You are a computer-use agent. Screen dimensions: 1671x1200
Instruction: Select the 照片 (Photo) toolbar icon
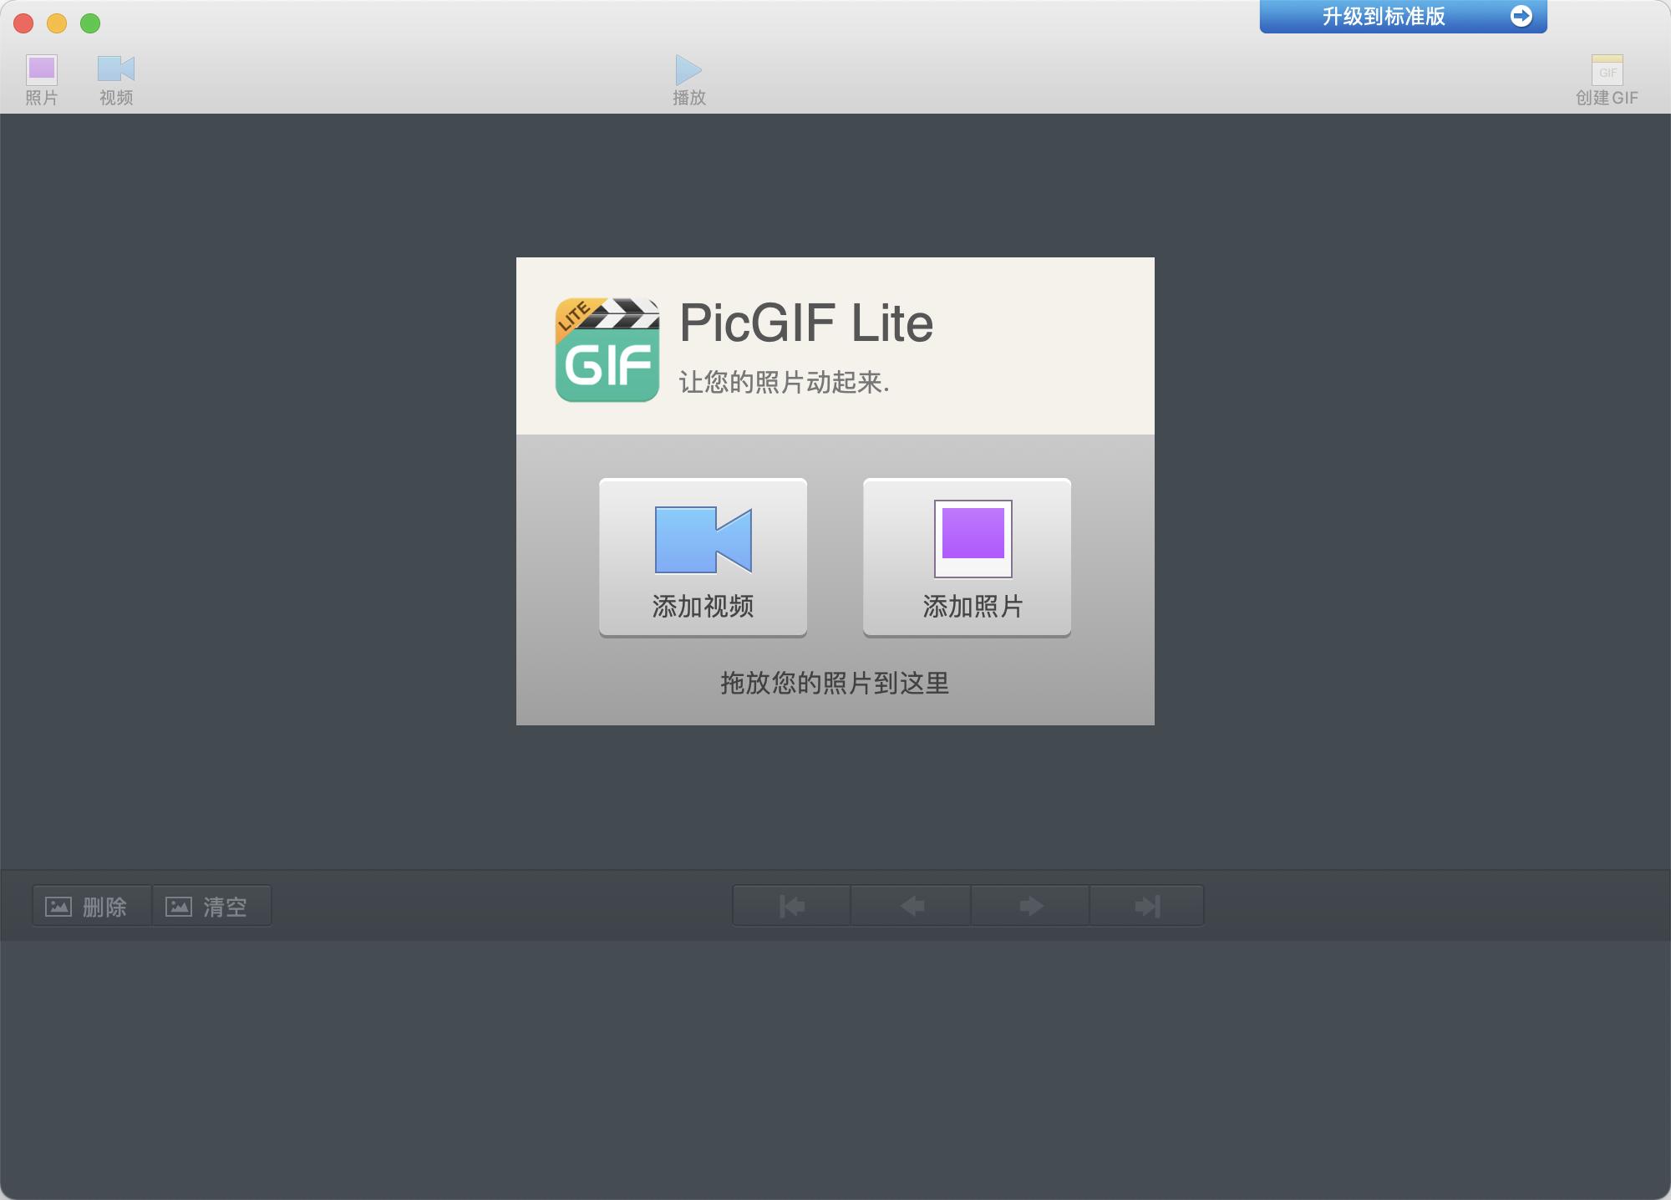point(43,69)
